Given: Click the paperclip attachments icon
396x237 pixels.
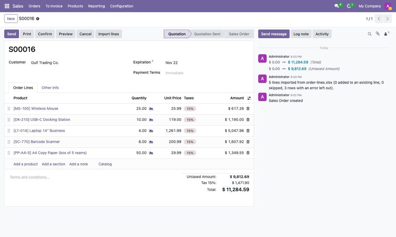Looking at the screenshot, I should tap(377, 34).
